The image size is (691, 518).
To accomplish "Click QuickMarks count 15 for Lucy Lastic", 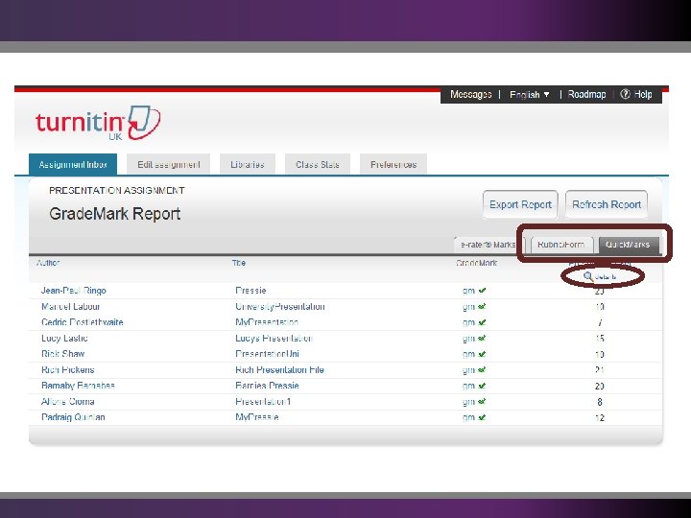I will 599,339.
